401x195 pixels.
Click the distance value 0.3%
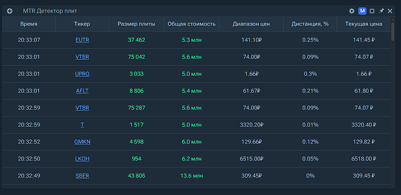coord(310,74)
